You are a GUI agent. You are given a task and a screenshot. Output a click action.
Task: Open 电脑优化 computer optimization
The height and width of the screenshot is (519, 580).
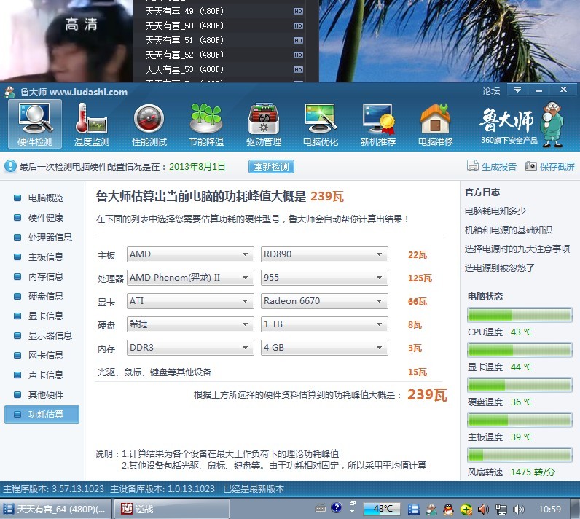coord(321,125)
